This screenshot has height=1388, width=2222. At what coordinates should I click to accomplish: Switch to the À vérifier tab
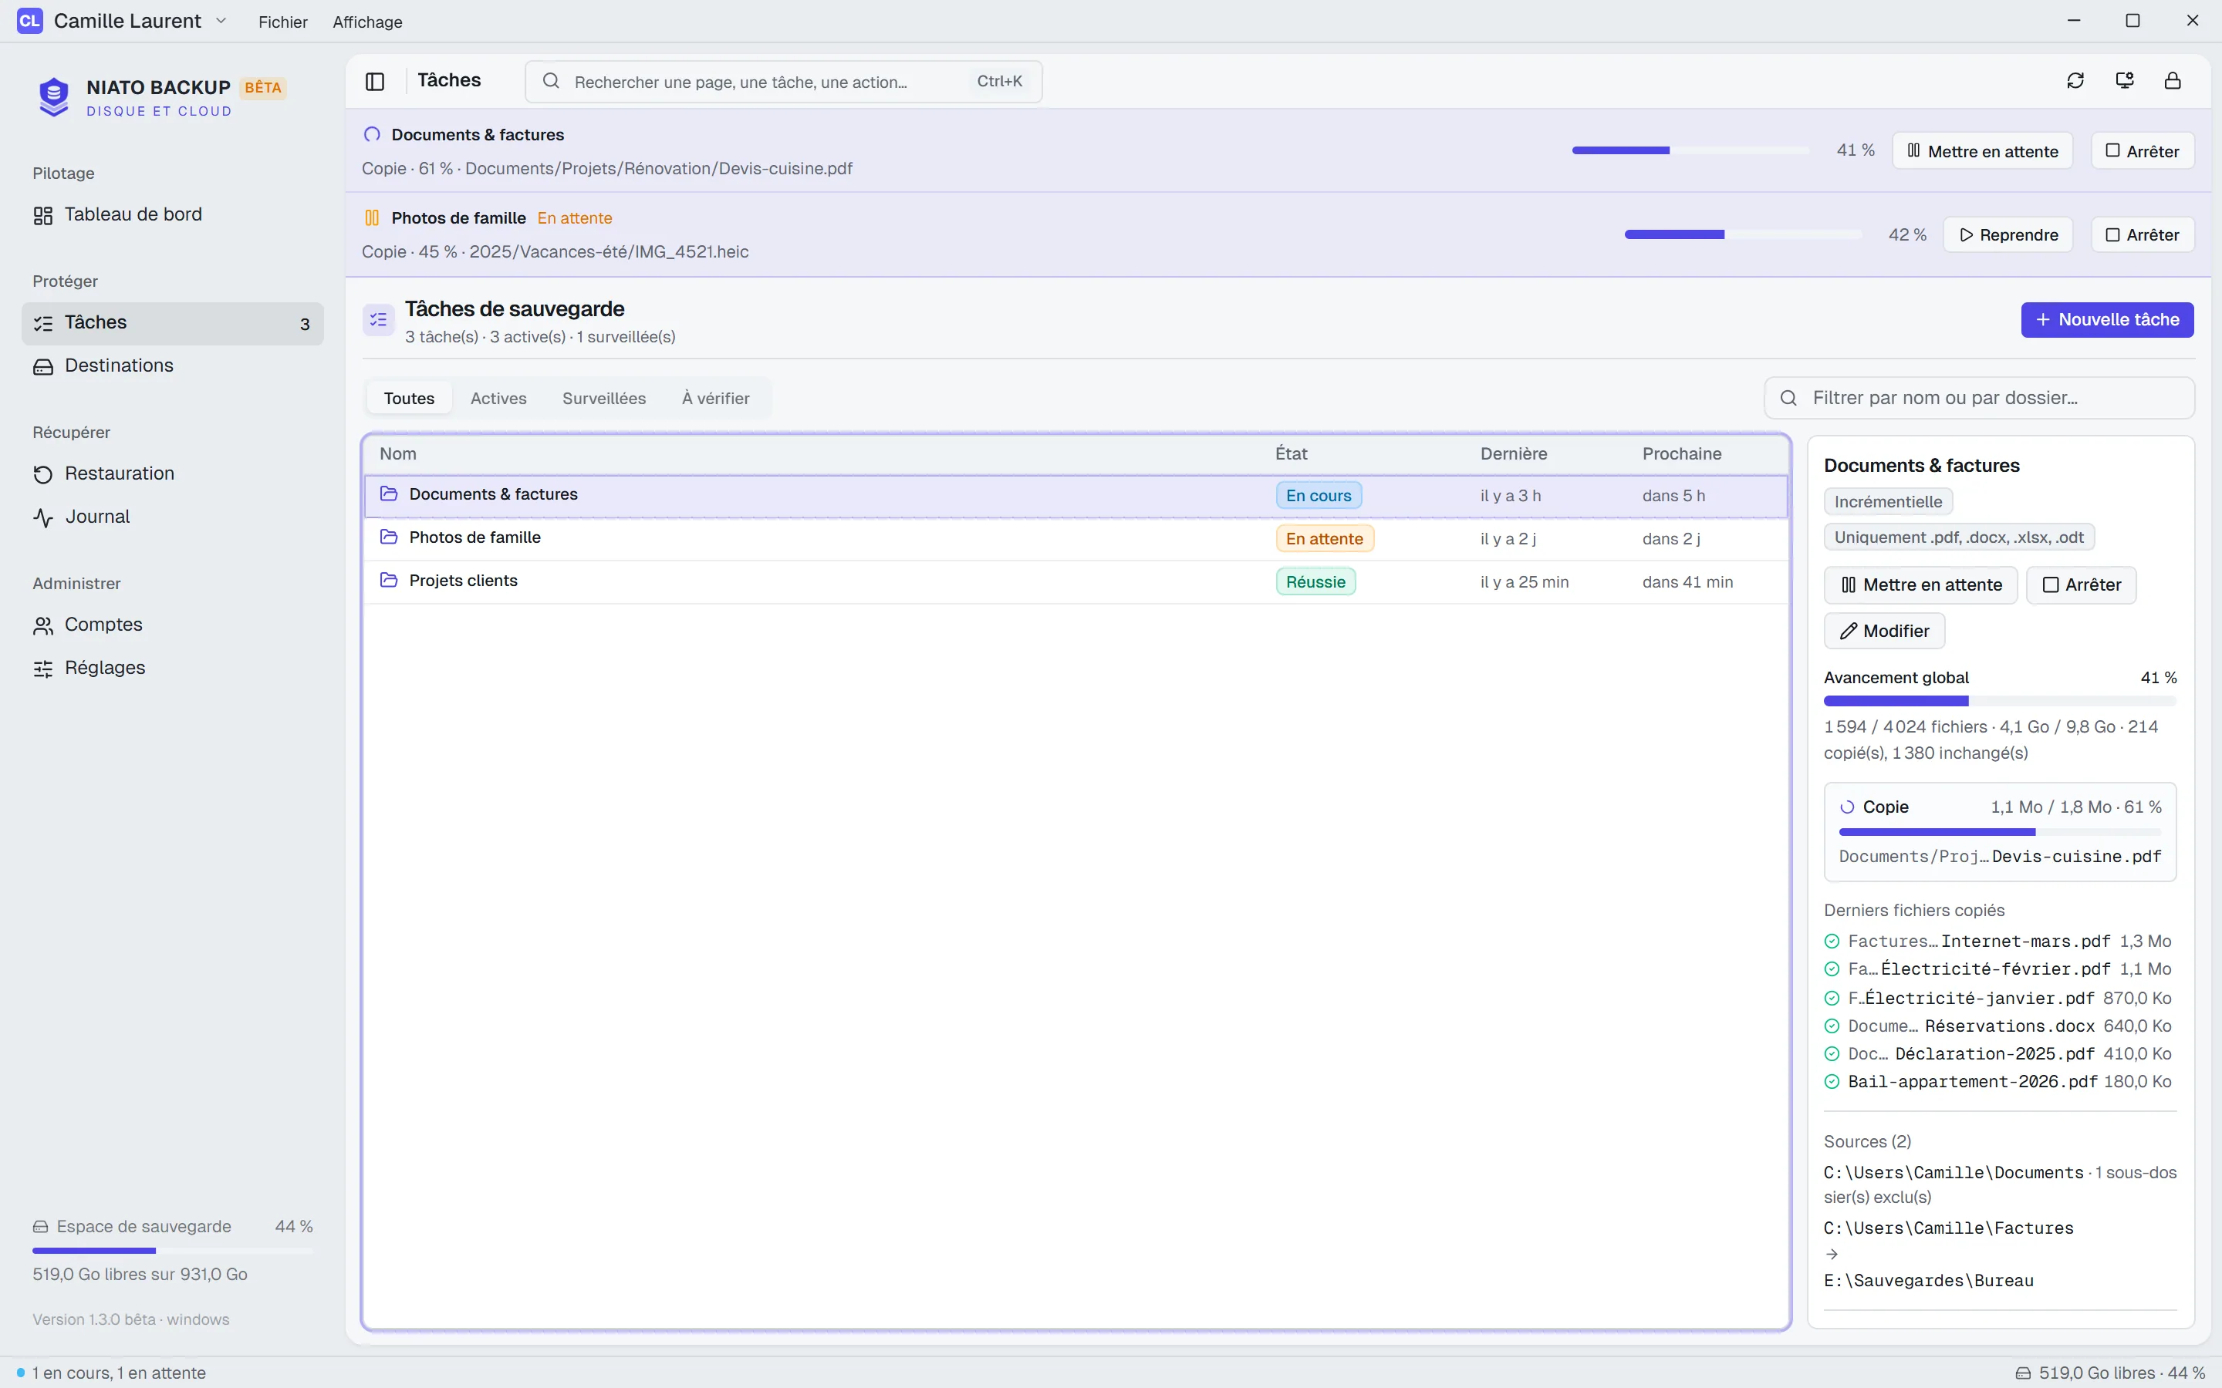715,399
